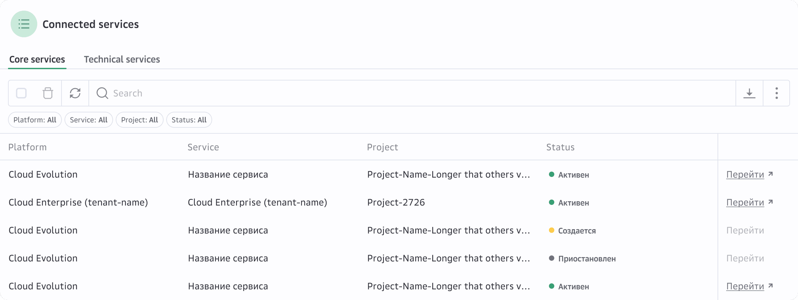Switch to the Technical services tab
This screenshot has width=798, height=300.
pos(122,59)
